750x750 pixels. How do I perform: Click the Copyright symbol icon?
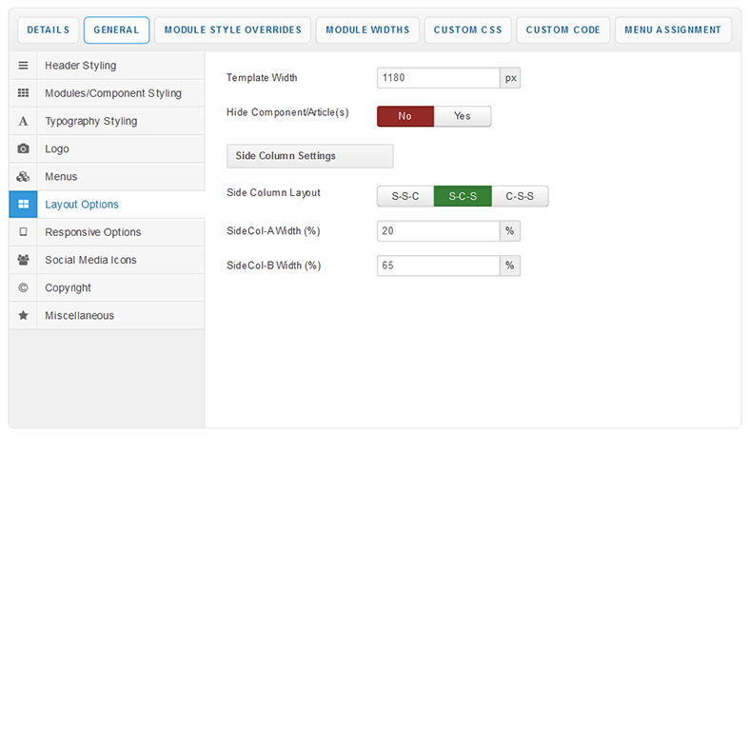pos(23,287)
